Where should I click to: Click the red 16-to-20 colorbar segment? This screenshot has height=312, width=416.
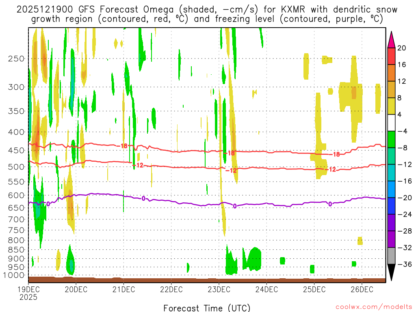pos(391,56)
